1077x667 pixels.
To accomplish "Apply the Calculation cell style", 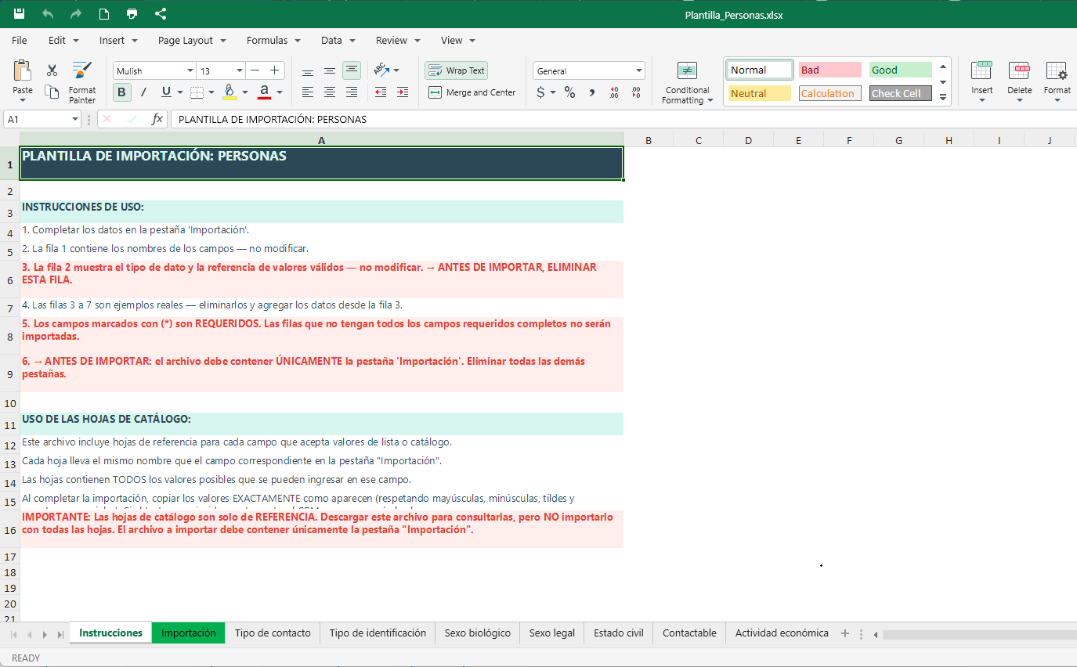I will pos(830,93).
